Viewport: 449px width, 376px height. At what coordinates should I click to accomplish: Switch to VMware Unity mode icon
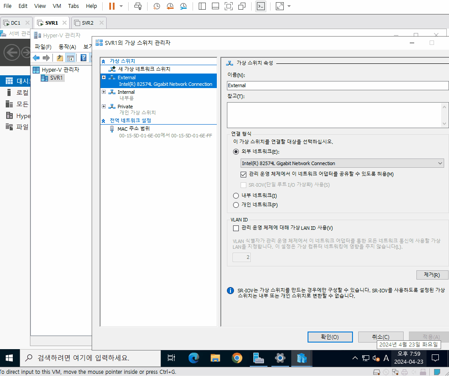click(x=242, y=6)
